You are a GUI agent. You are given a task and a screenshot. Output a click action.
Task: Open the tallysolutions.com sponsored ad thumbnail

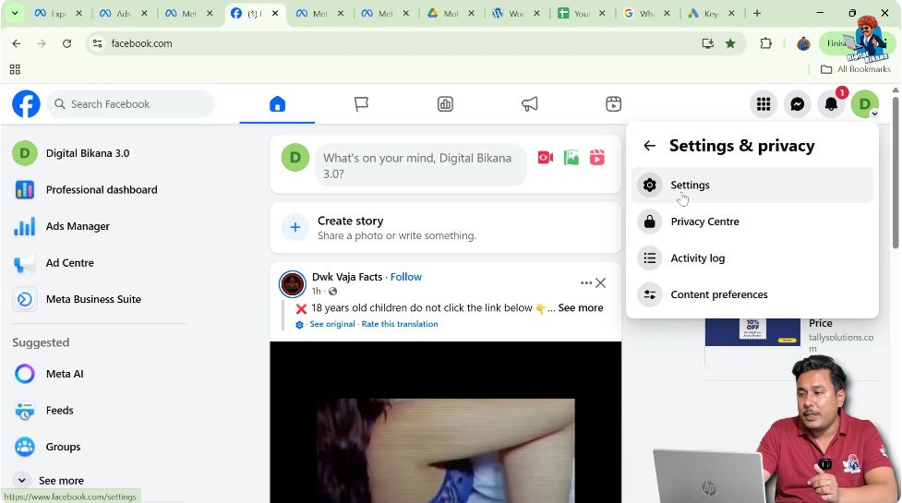pyautogui.click(x=752, y=331)
